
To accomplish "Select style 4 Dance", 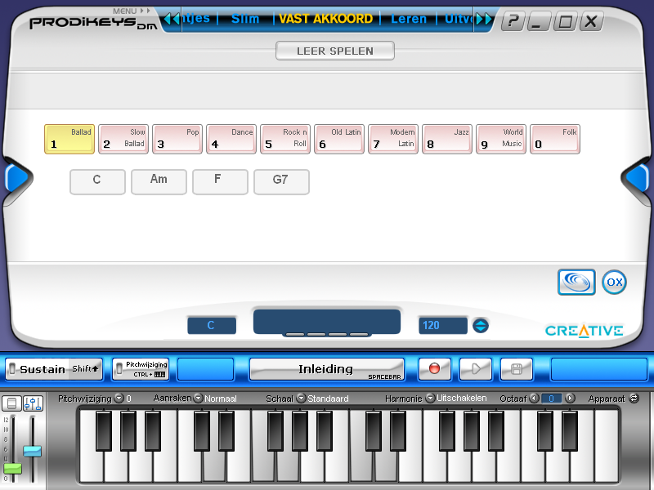I will 231,139.
